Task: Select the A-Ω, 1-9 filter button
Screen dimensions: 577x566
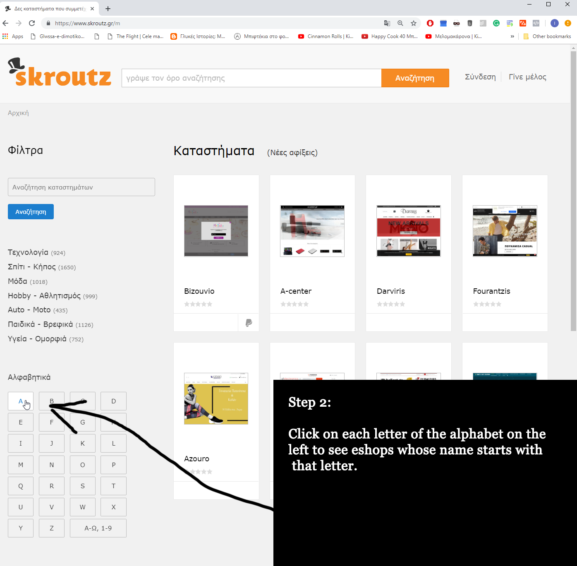Action: point(98,528)
